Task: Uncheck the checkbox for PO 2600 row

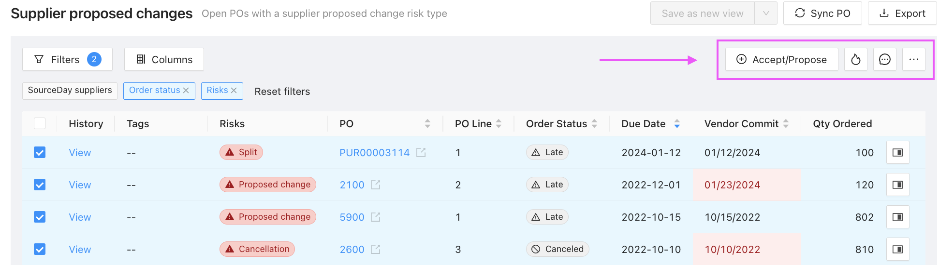Action: point(40,249)
